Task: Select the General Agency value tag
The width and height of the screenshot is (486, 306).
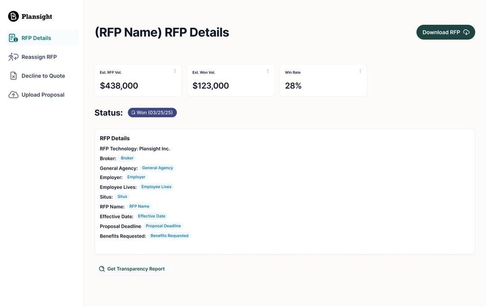Action: click(157, 168)
